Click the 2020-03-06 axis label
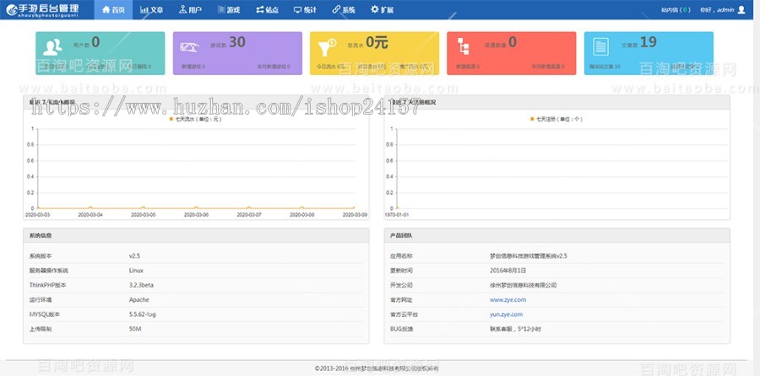The width and height of the screenshot is (760, 376). (x=196, y=214)
